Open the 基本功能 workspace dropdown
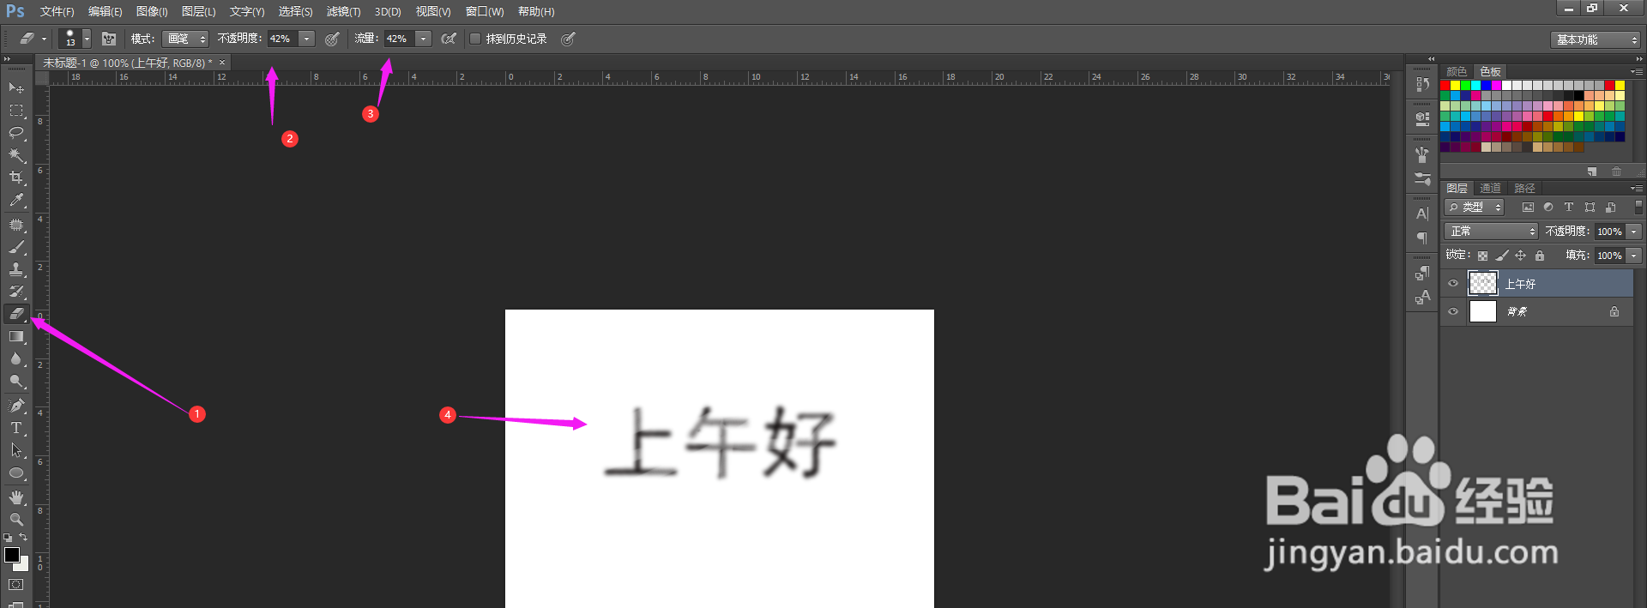This screenshot has width=1647, height=608. [1596, 39]
